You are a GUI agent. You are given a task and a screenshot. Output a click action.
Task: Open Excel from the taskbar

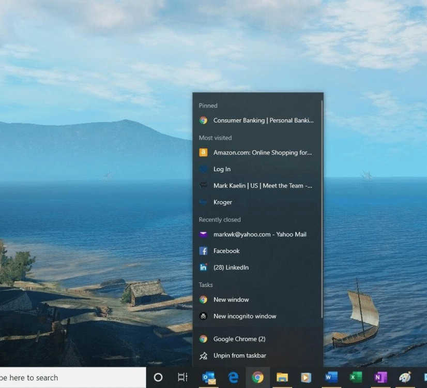pos(356,377)
